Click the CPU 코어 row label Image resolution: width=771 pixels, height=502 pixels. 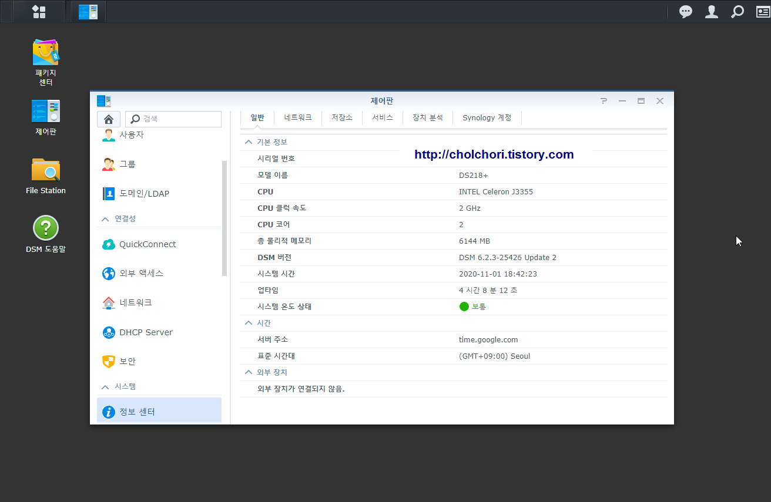pos(274,225)
